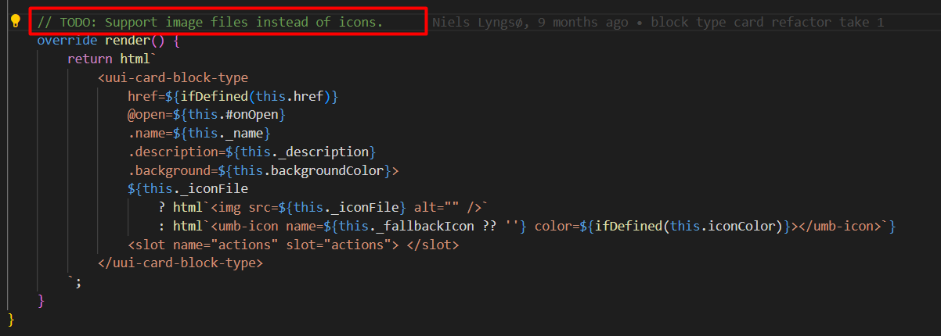Click the .name property binding
Screen dimensions: 941x336
tap(146, 134)
